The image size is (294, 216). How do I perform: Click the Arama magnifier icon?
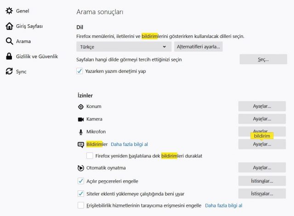click(9, 41)
